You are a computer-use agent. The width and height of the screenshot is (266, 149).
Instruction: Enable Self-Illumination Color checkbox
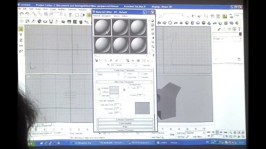coord(129,88)
